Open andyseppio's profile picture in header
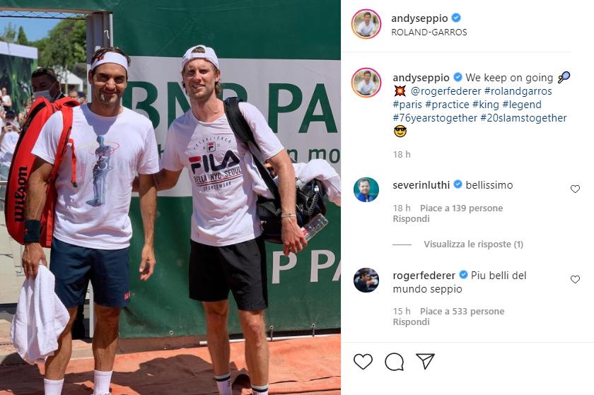The height and width of the screenshot is (395, 594). point(366,24)
